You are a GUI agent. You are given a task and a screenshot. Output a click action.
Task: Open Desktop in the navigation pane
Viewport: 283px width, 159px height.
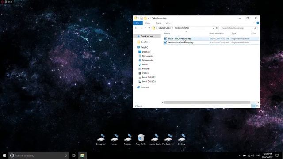pyautogui.click(x=146, y=52)
